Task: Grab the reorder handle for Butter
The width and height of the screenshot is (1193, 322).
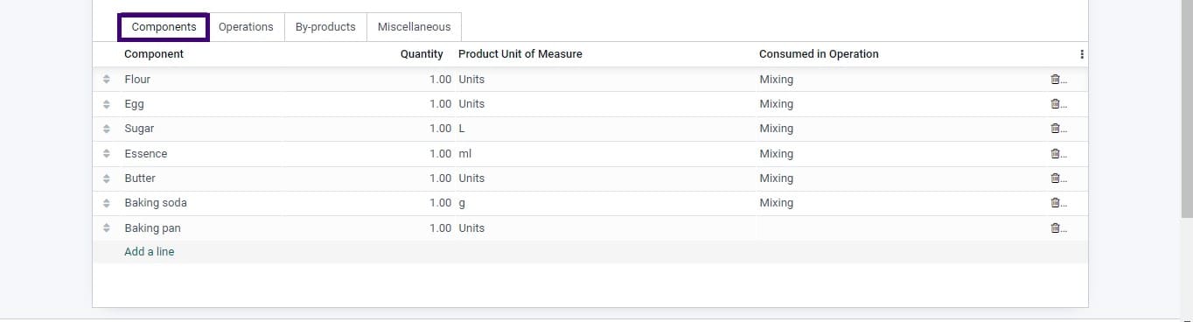Action: 106,178
